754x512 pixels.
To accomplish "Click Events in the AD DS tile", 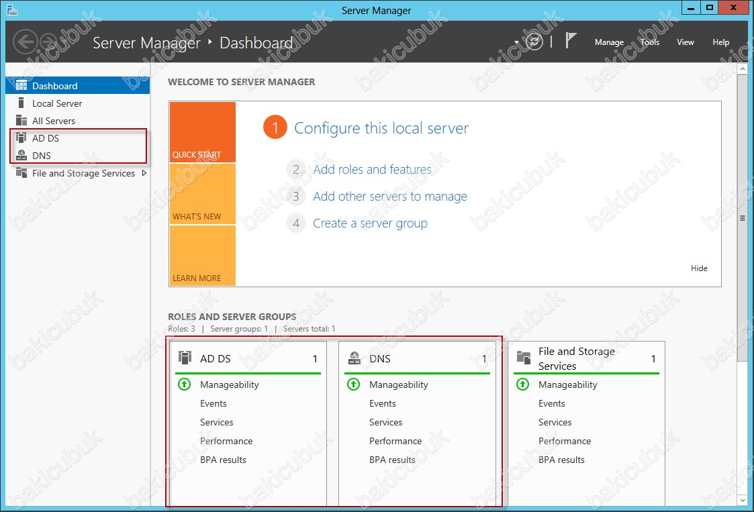I will [213, 403].
